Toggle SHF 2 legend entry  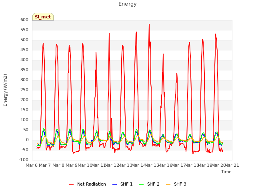[x=149, y=184]
